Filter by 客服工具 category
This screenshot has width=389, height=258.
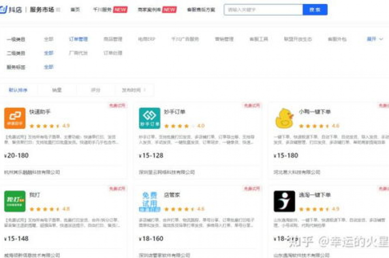tap(259, 39)
